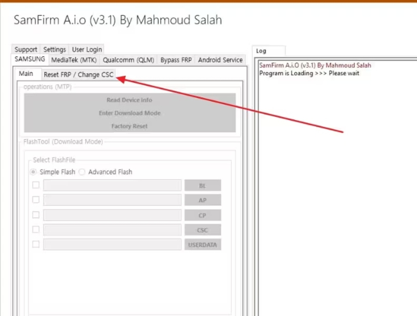This screenshot has width=417, height=316.
Task: Click the USERDATA browse button
Action: point(203,245)
